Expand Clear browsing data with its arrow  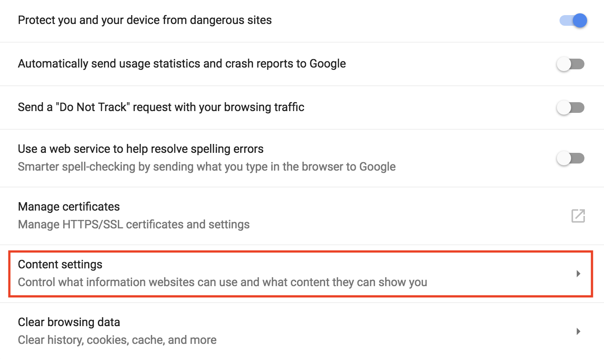tap(578, 331)
